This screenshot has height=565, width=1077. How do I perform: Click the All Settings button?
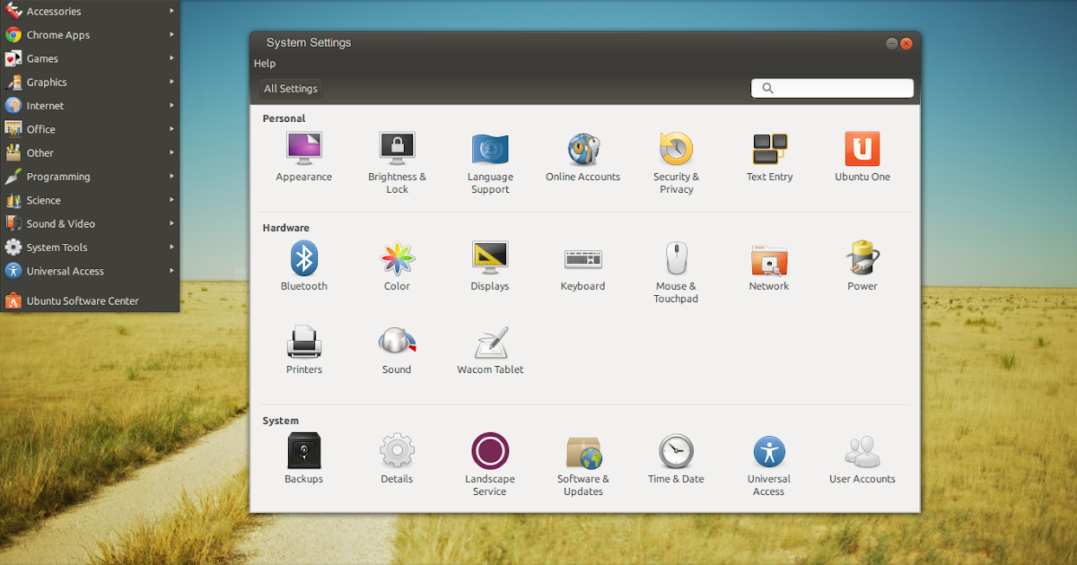click(291, 89)
